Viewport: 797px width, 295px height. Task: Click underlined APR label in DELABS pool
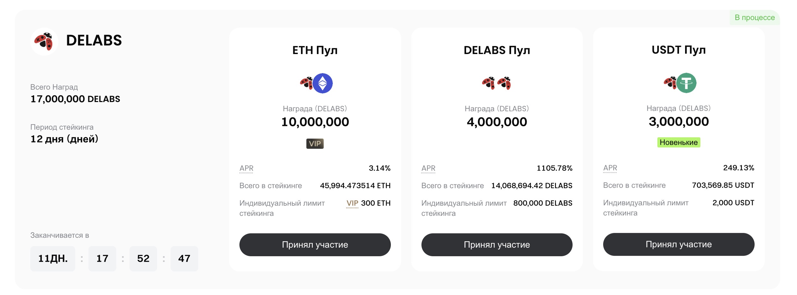pos(428,168)
